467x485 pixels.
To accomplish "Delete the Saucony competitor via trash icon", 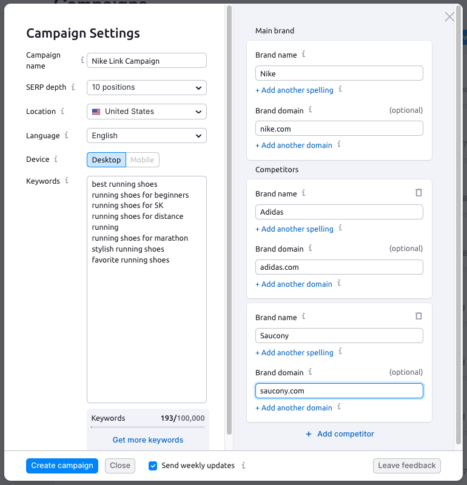I will (418, 316).
